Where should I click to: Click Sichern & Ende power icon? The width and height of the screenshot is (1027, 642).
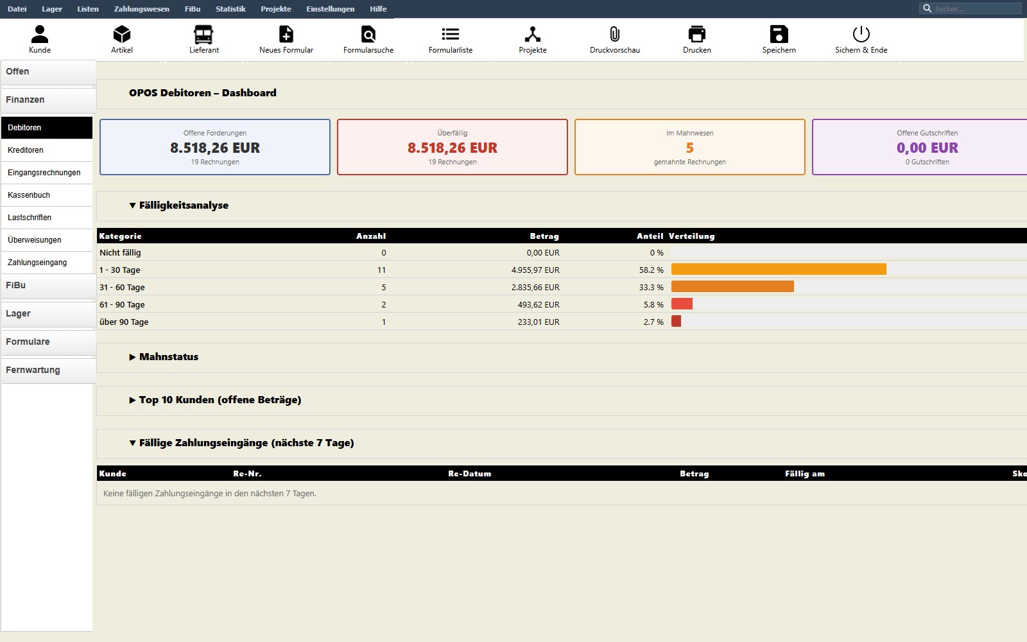[861, 34]
